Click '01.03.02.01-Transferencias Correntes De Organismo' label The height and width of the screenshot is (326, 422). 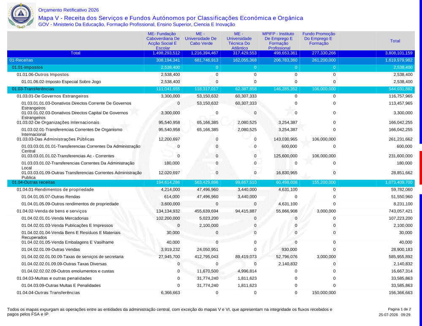click(x=72, y=132)
